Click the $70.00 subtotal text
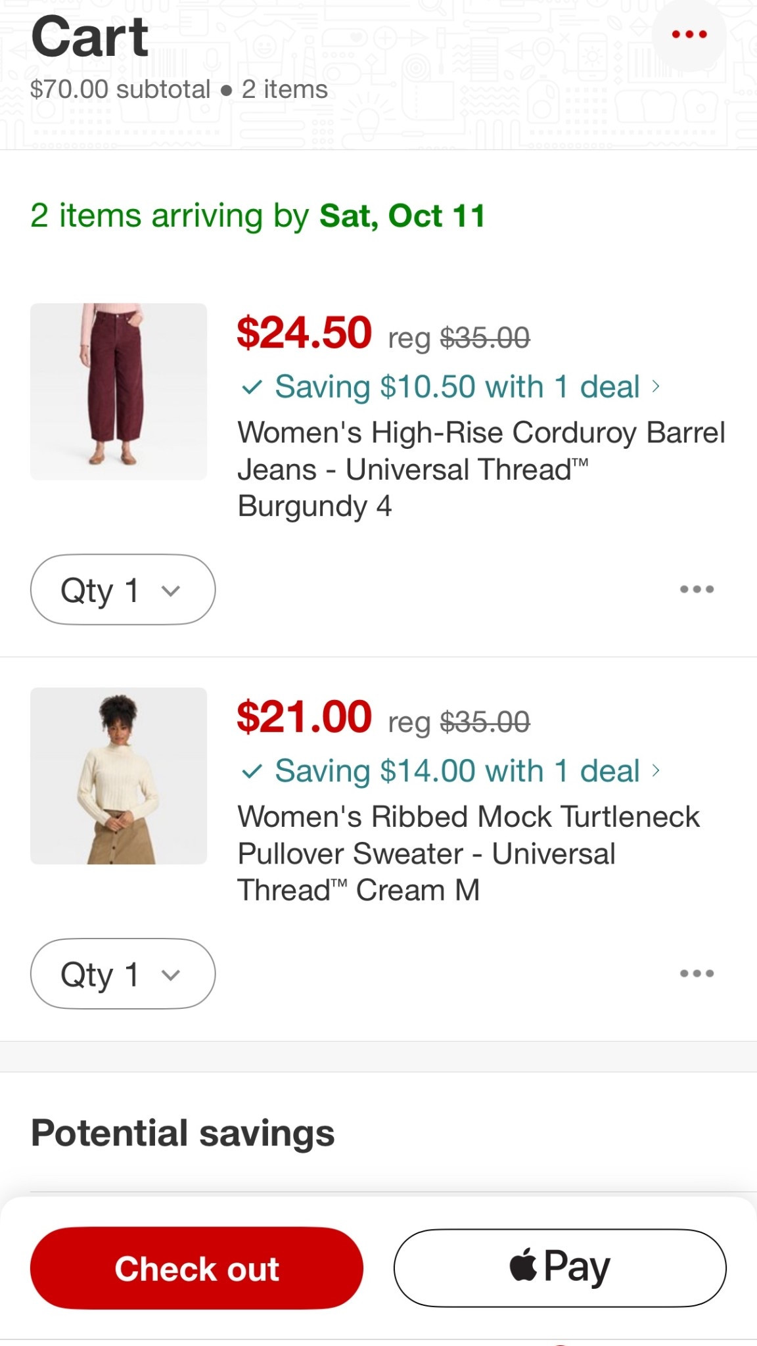This screenshot has height=1346, width=757. 118,90
